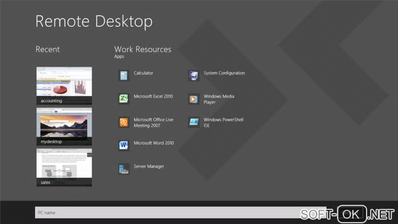Connect to the mydesktop recent session
This screenshot has height=224, width=398.
point(64,126)
